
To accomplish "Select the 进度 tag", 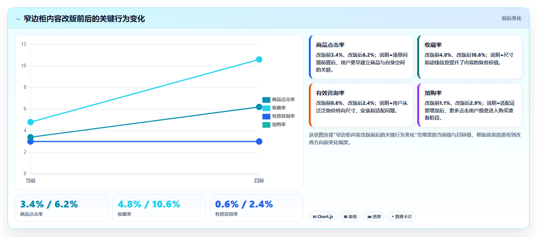I will tap(374, 217).
